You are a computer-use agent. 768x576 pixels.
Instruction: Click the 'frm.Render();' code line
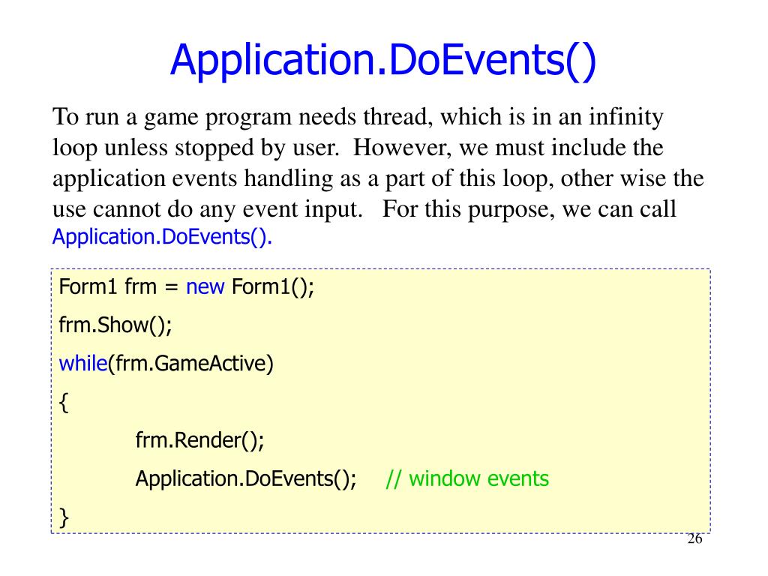pyautogui.click(x=199, y=440)
